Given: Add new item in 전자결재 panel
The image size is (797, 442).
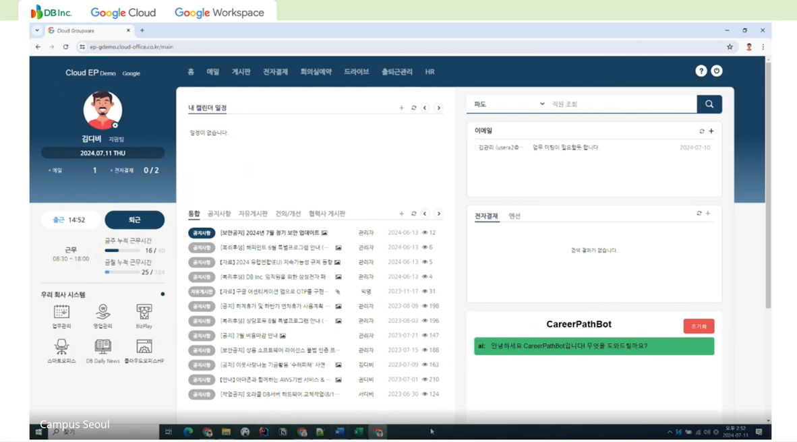Looking at the screenshot, I should 708,214.
